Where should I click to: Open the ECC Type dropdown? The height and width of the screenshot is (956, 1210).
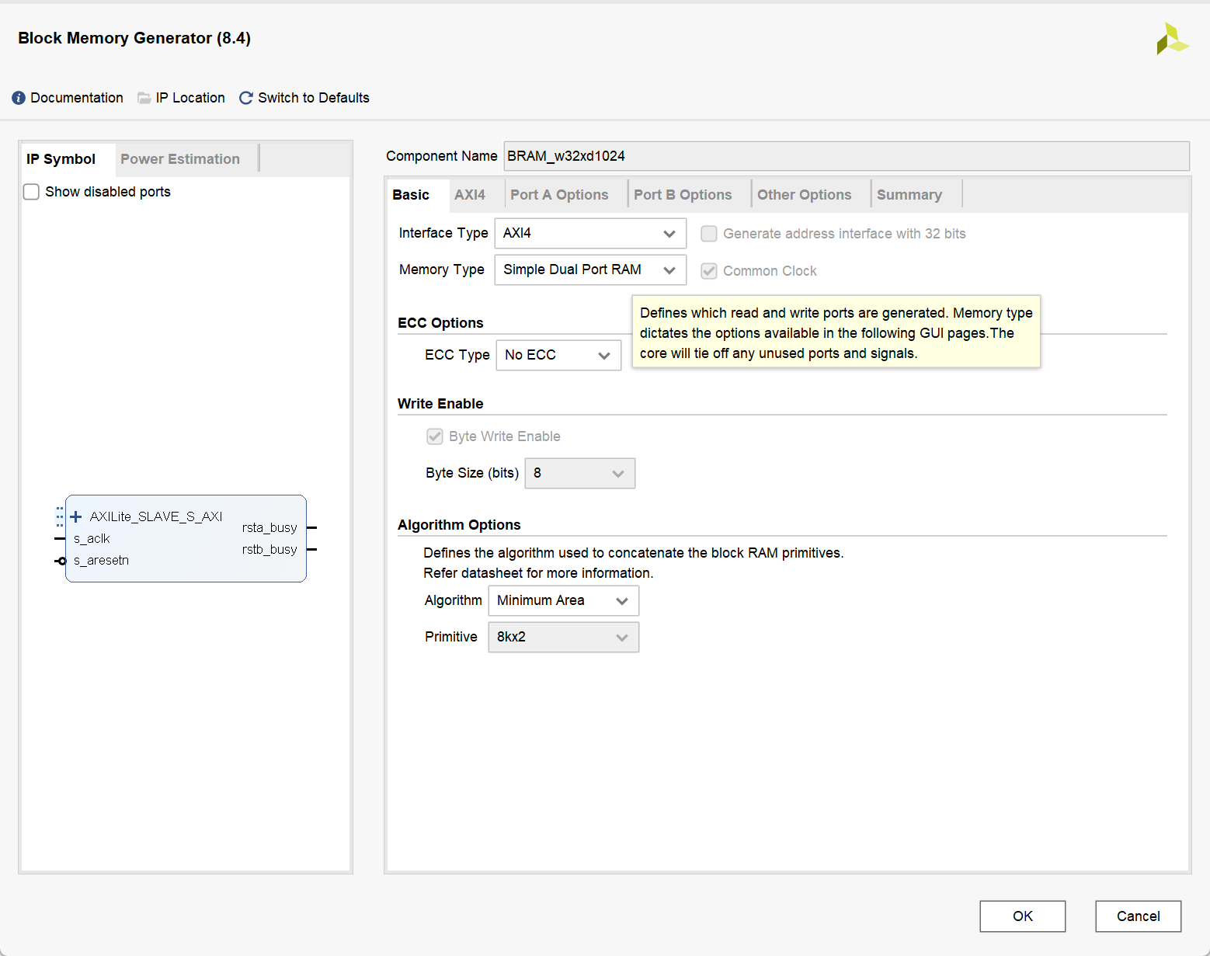558,355
